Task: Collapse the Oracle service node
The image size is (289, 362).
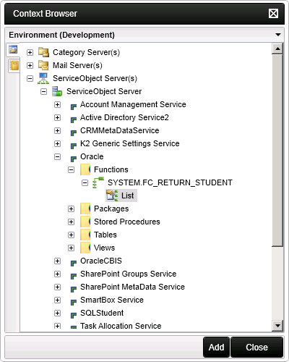Action: pos(57,156)
